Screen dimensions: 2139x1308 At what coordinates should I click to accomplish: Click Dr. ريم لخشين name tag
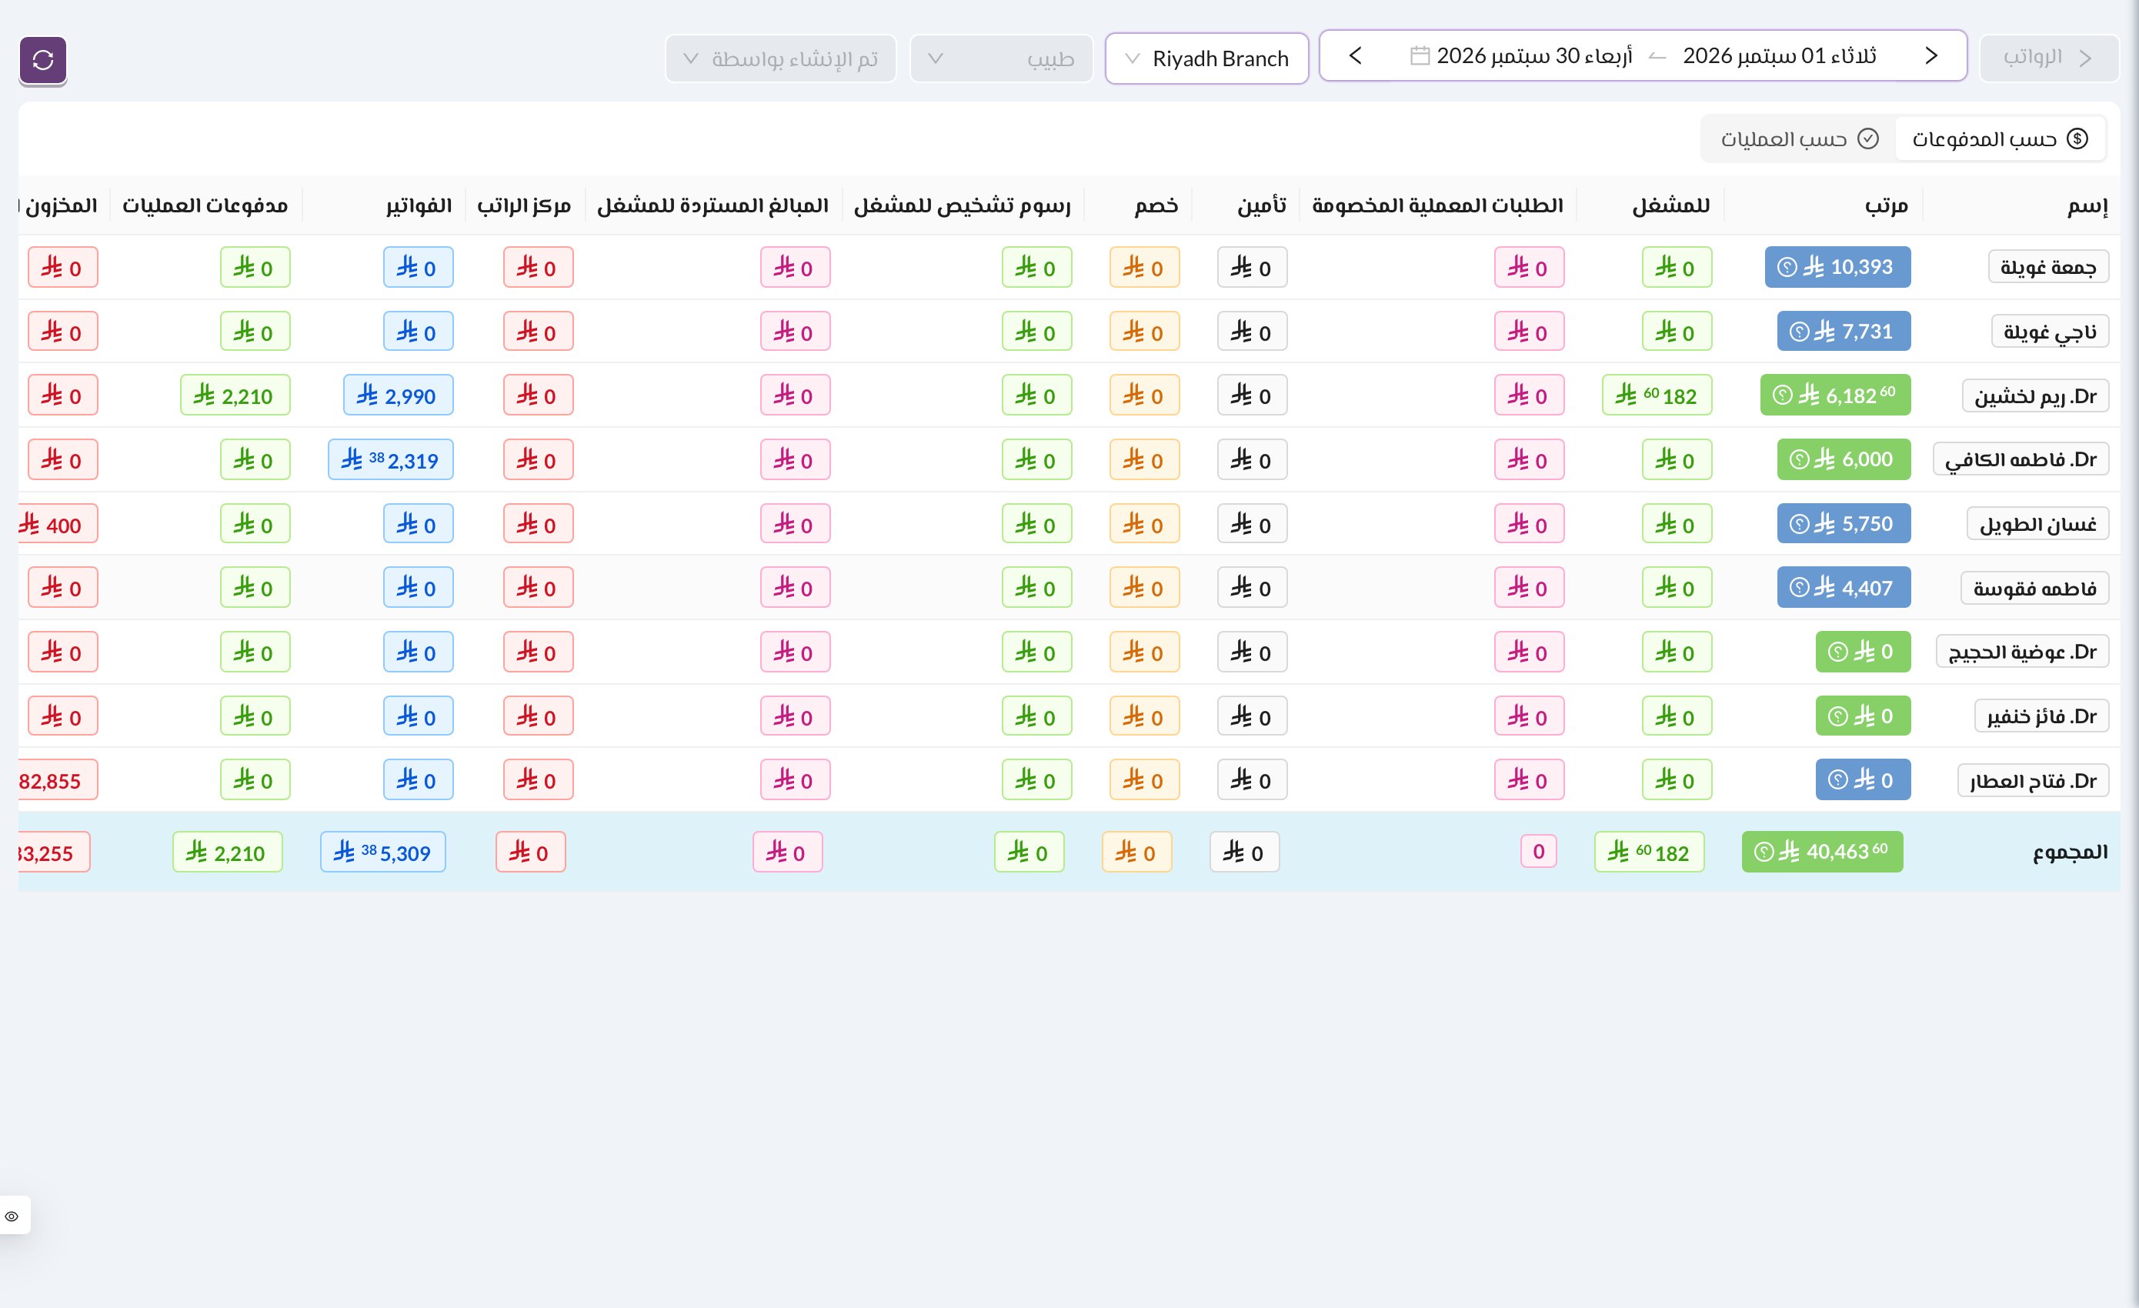[2035, 395]
